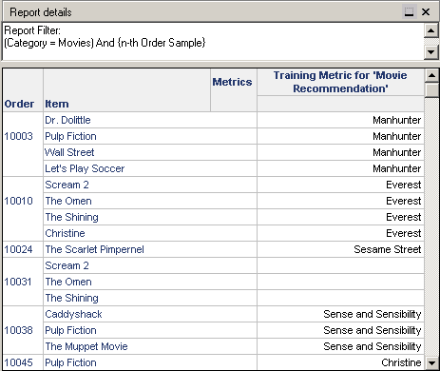Click the Sesame Street recommendation value

pos(340,249)
